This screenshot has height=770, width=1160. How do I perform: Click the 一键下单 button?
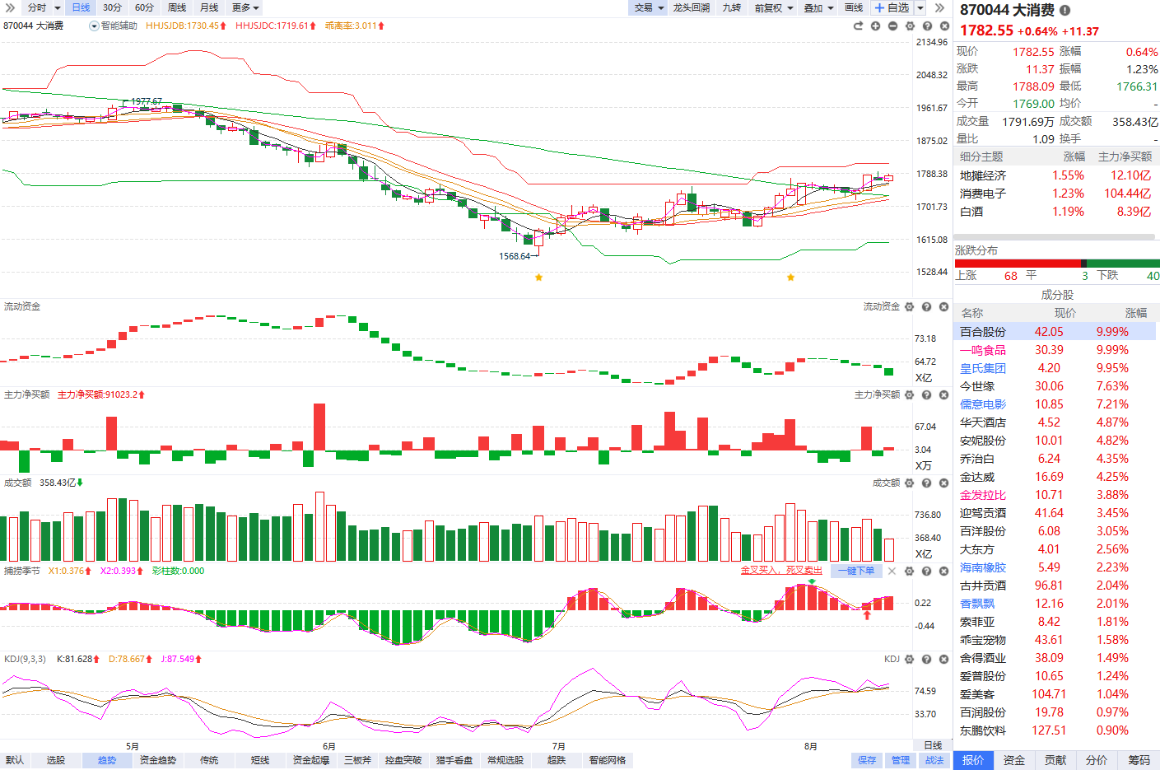[x=856, y=571]
